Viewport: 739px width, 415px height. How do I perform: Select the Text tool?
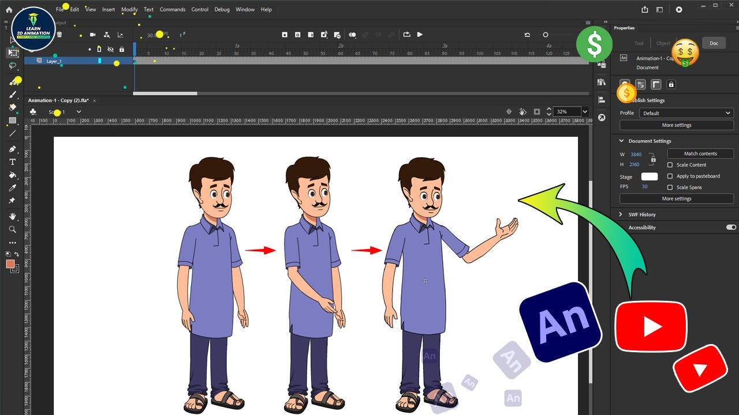click(13, 162)
